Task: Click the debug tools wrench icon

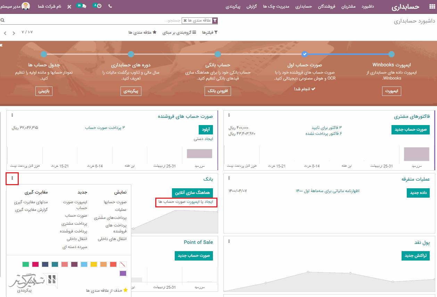Action: coord(69,7)
